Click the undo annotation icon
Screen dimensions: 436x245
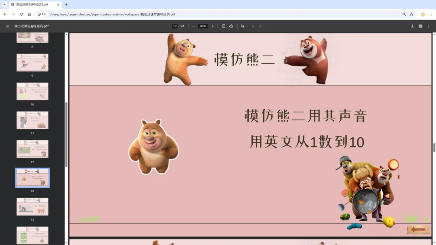click(253, 26)
